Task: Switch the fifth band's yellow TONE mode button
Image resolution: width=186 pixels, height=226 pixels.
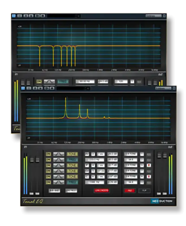Action: tap(72, 177)
